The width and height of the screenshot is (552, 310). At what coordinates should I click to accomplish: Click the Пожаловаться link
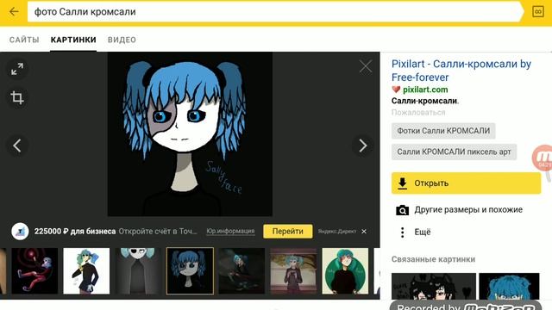tap(418, 113)
